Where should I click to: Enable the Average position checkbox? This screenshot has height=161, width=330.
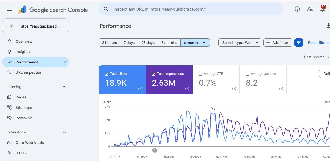pos(247,74)
